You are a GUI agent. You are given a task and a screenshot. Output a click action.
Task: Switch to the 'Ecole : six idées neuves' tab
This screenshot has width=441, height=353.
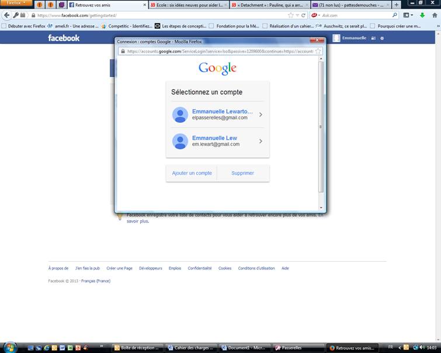[189, 5]
